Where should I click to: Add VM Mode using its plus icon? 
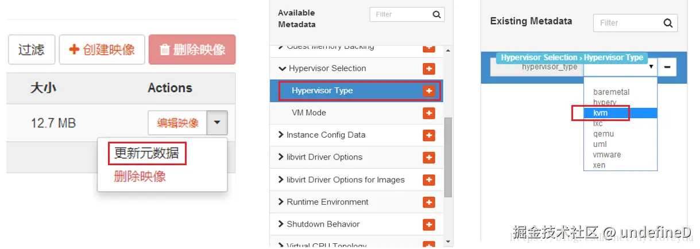[x=428, y=113]
